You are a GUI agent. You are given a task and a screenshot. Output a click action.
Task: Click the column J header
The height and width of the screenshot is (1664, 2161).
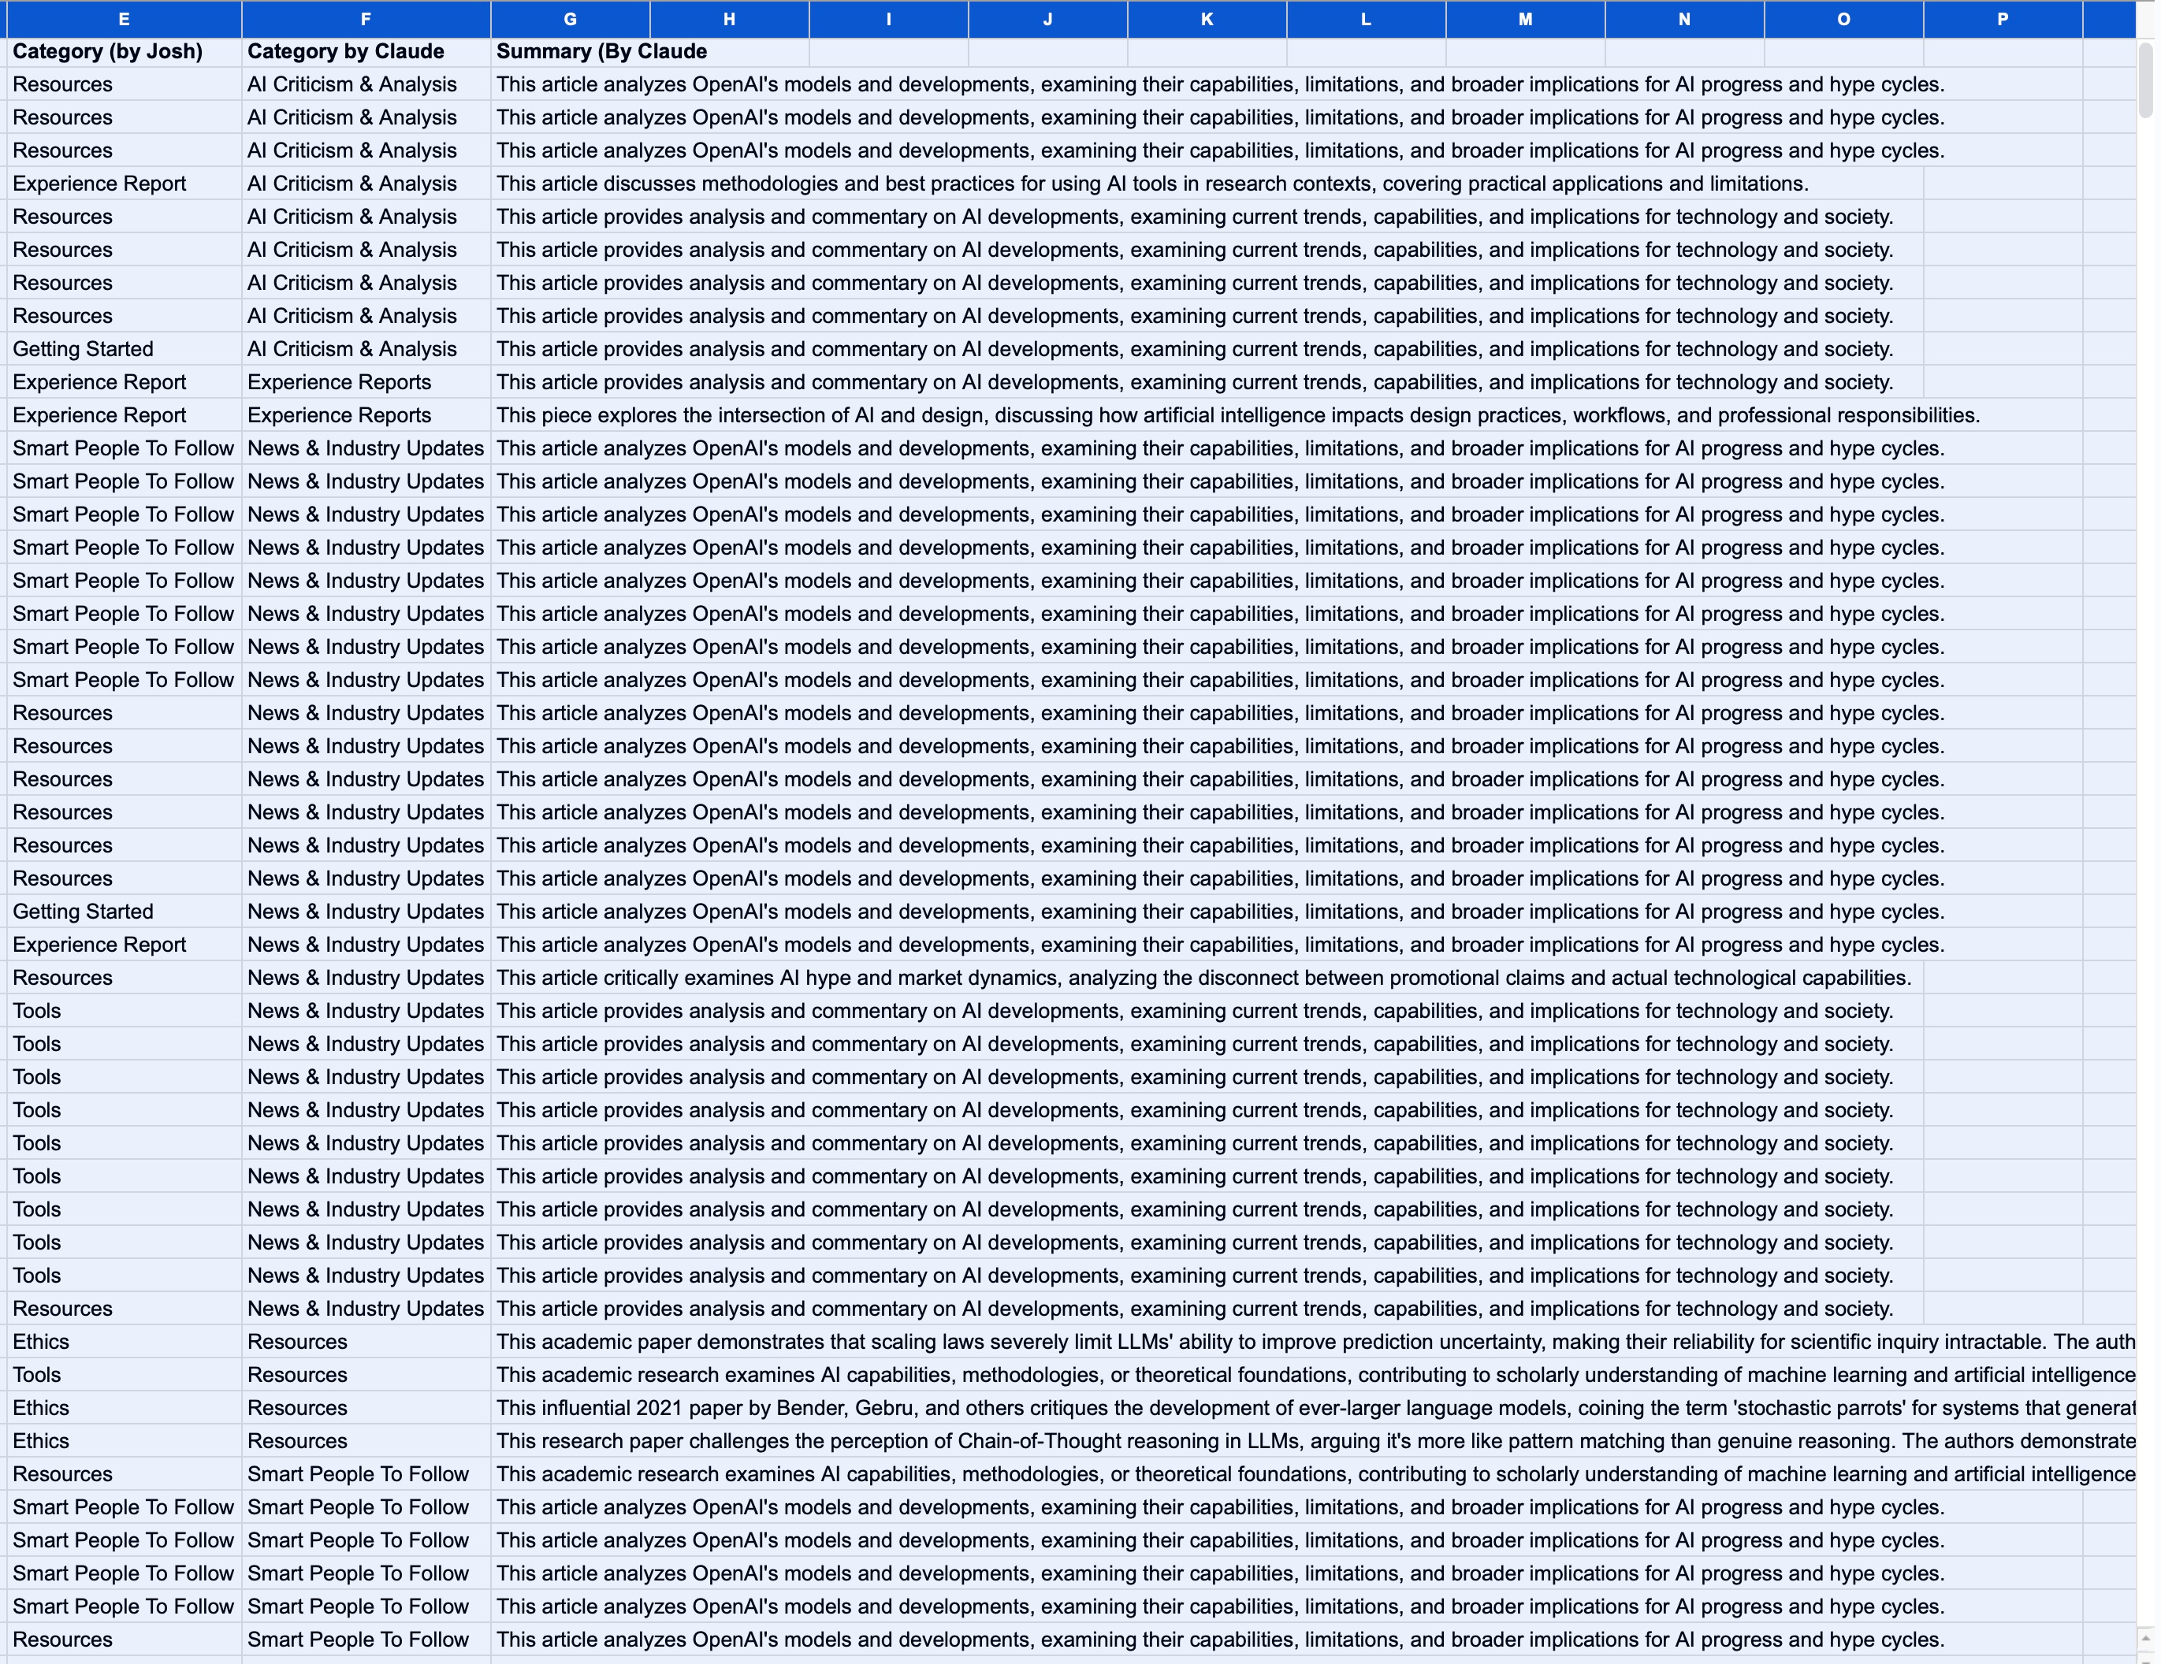pos(1048,19)
